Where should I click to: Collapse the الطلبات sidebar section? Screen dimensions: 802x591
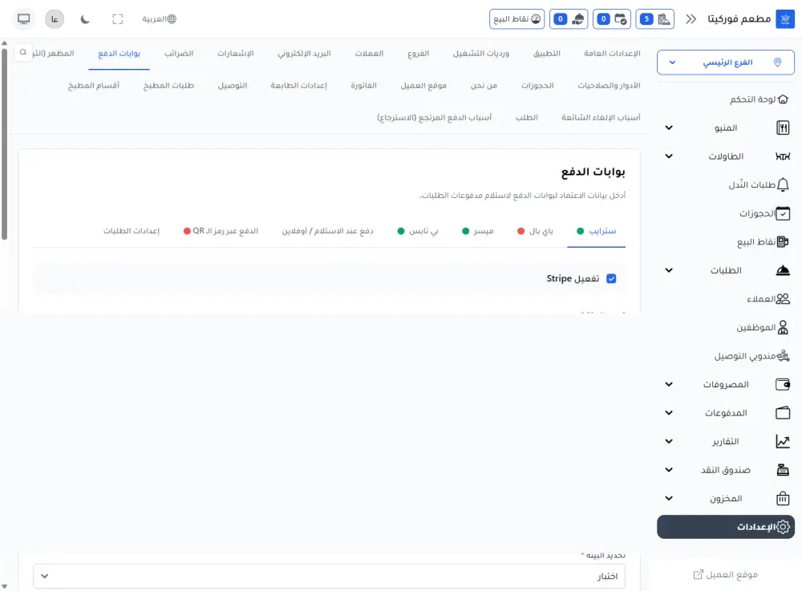668,270
